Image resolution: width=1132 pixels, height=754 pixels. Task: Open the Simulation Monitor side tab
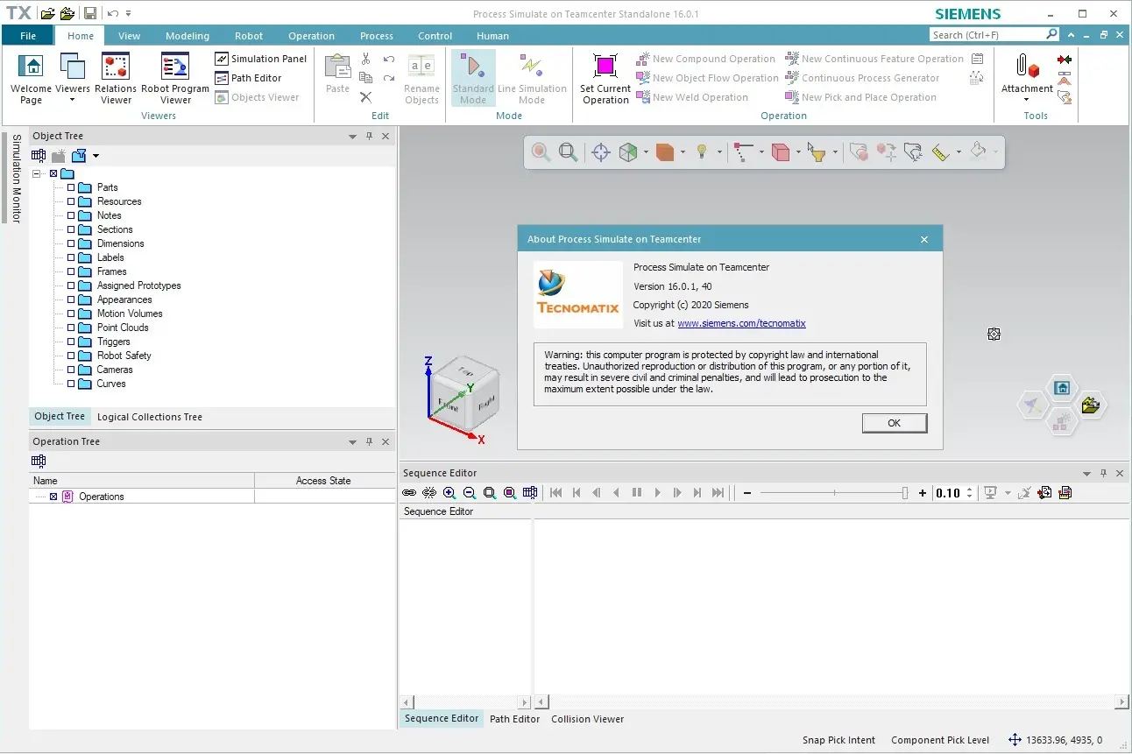(16, 179)
